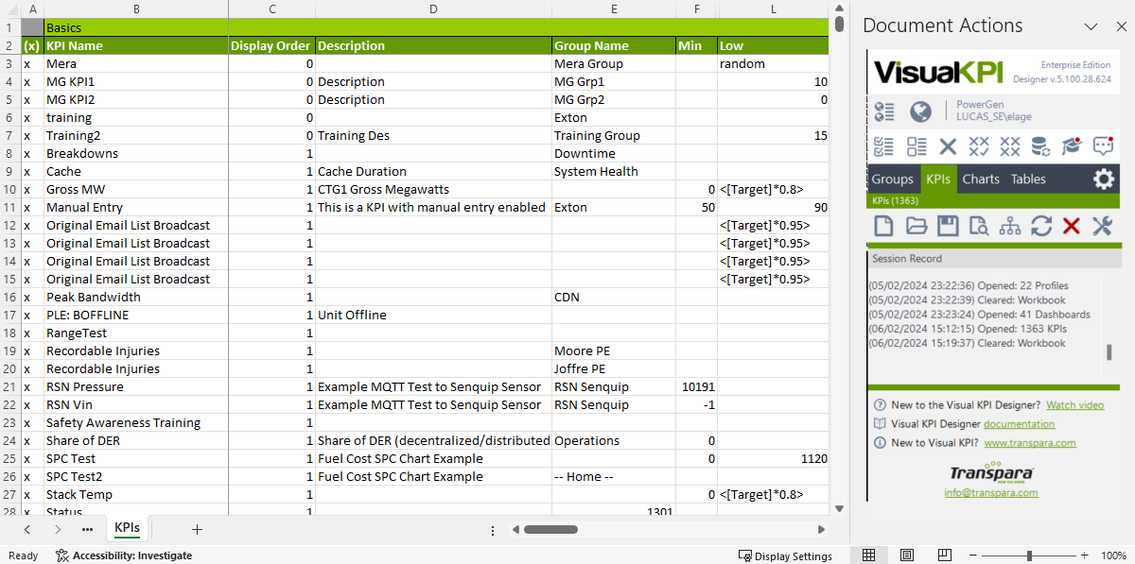Click the refresh circular arrows icon
This screenshot has height=564, width=1135.
[1040, 226]
